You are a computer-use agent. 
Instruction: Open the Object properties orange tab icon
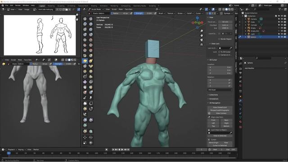(240, 96)
